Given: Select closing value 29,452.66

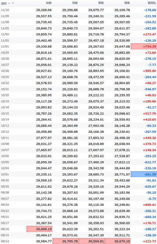Looking at the screenshot, I should [122, 180].
